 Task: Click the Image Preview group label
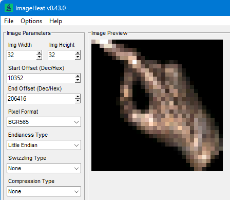pyautogui.click(x=109, y=33)
